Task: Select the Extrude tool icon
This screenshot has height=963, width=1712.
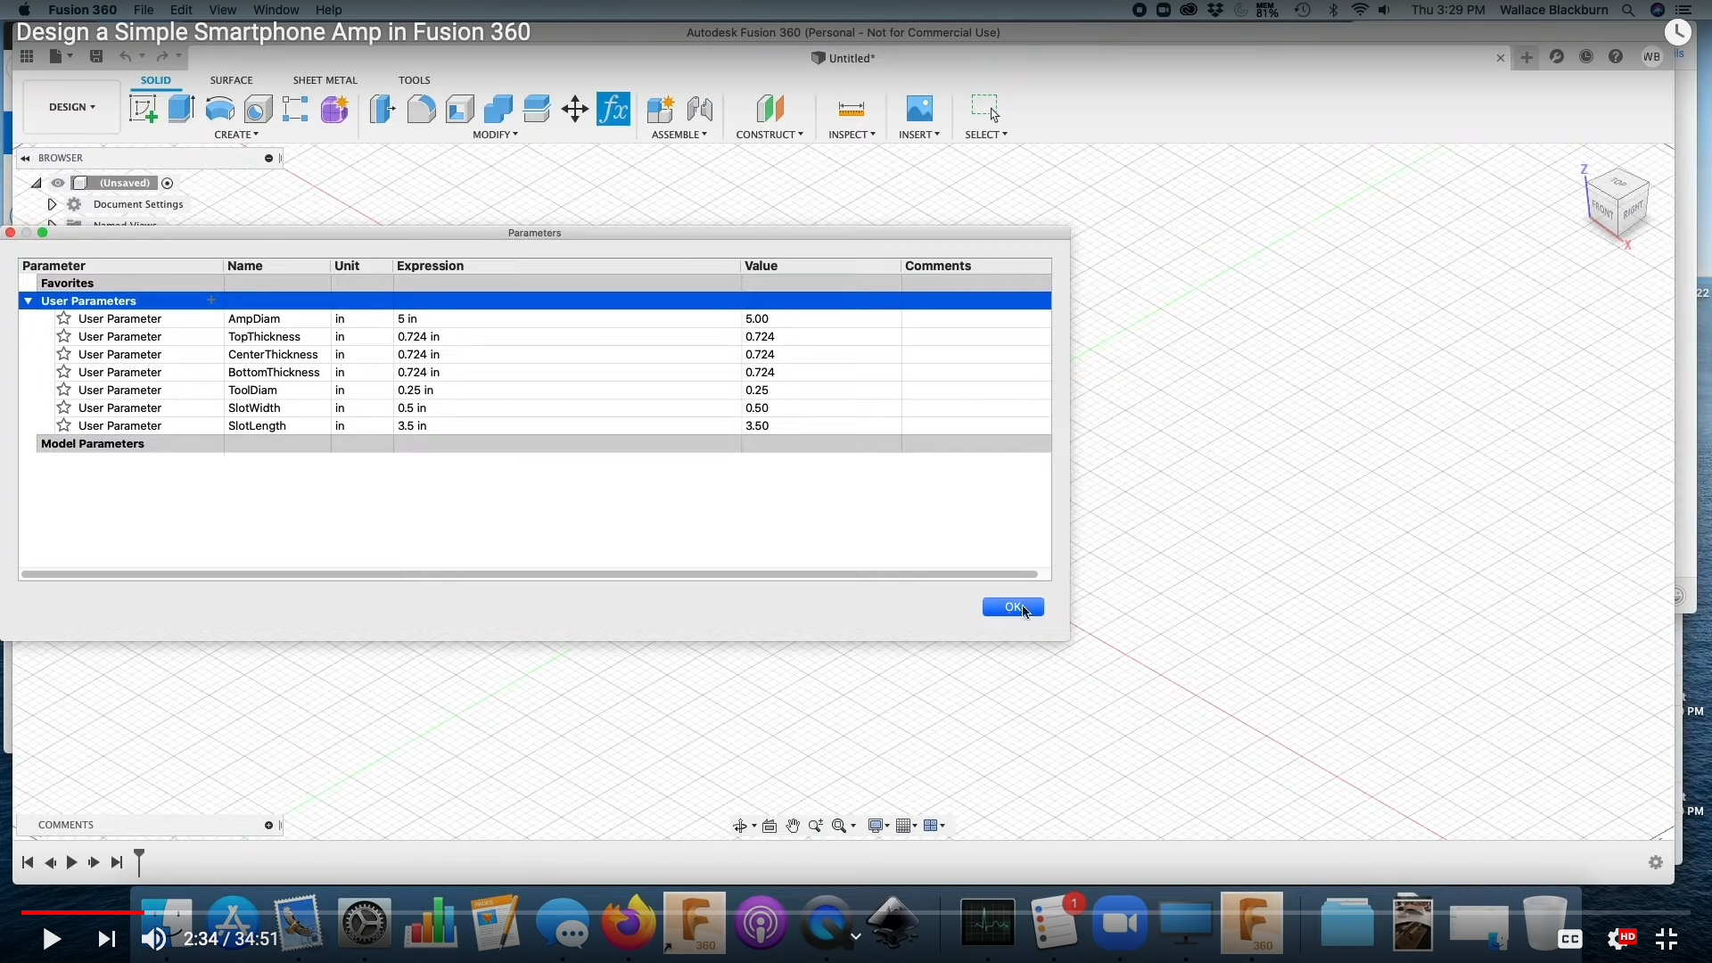Action: point(181,109)
